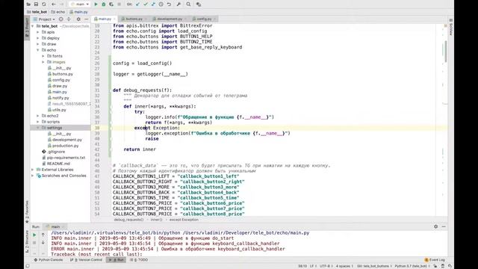Move down the stack trace arrow

43,242
